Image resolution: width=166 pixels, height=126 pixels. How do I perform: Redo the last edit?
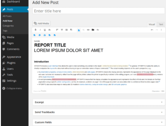[157, 30]
